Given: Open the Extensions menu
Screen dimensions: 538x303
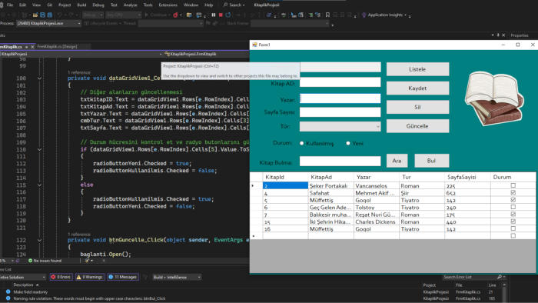Looking at the screenshot, I should pos(168,5).
